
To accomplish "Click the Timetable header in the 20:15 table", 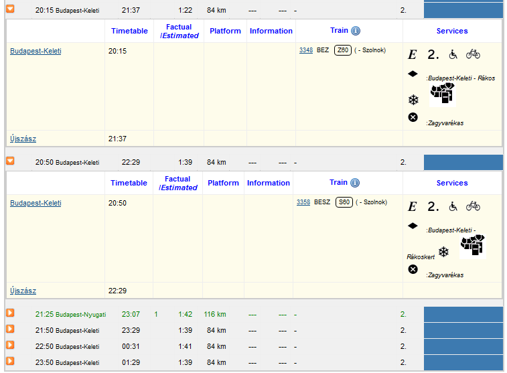I will coord(129,31).
